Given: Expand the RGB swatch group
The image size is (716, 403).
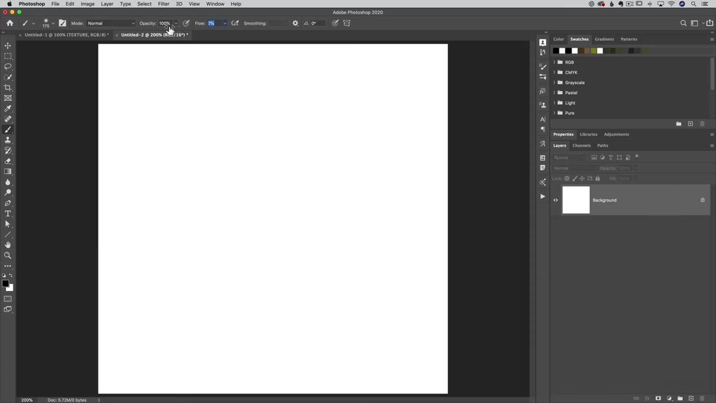Looking at the screenshot, I should tap(554, 62).
